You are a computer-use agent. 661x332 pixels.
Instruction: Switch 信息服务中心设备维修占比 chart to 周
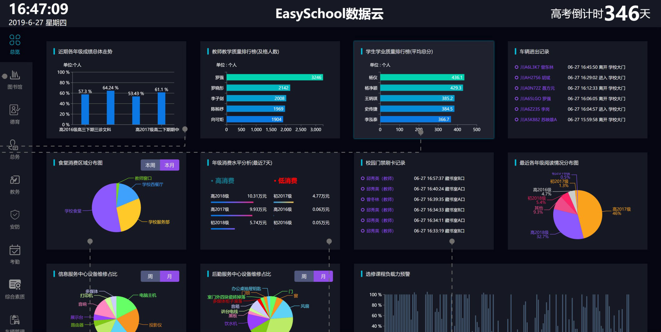150,276
